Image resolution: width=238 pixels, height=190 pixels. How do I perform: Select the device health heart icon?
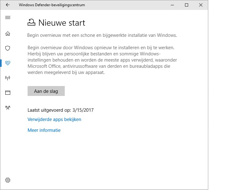[8, 63]
